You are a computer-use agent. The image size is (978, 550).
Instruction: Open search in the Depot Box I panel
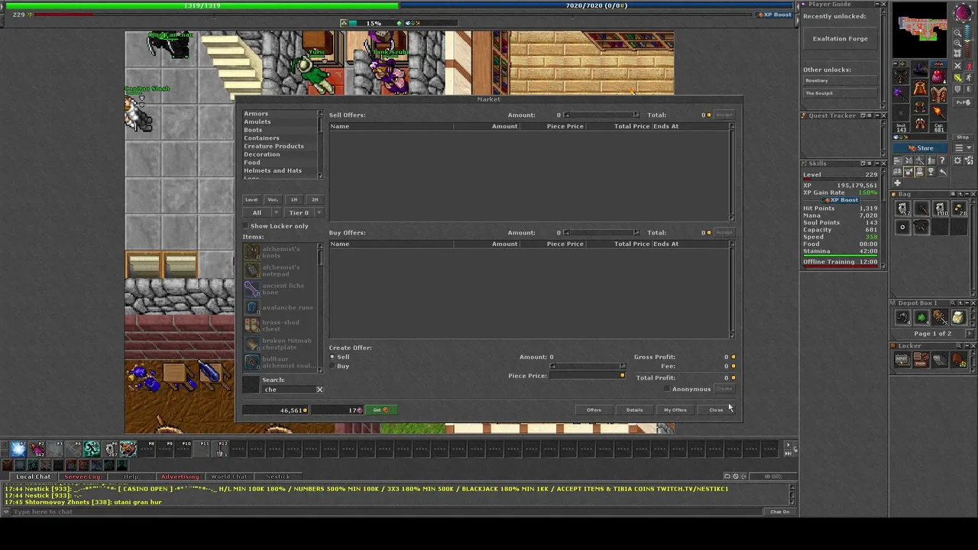[x=953, y=302]
